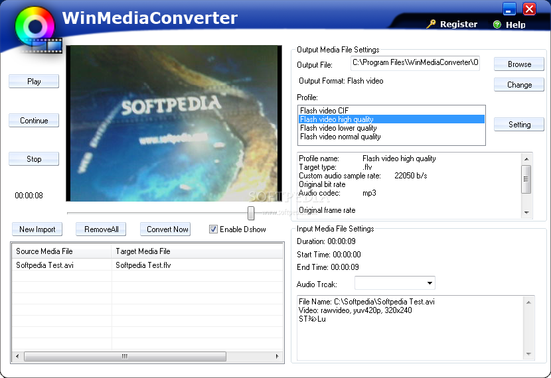This screenshot has height=378, width=551.
Task: Click the video preview thumbnail
Action: coord(174,123)
